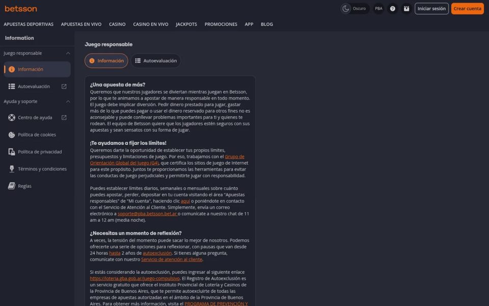Image resolution: width=489 pixels, height=306 pixels.
Task: Open Servicio de atención al cliente link
Action: (x=172, y=260)
